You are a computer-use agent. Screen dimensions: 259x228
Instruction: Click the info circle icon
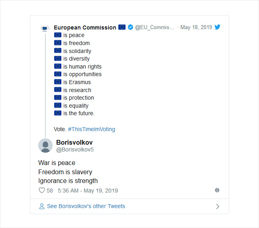[217, 190]
